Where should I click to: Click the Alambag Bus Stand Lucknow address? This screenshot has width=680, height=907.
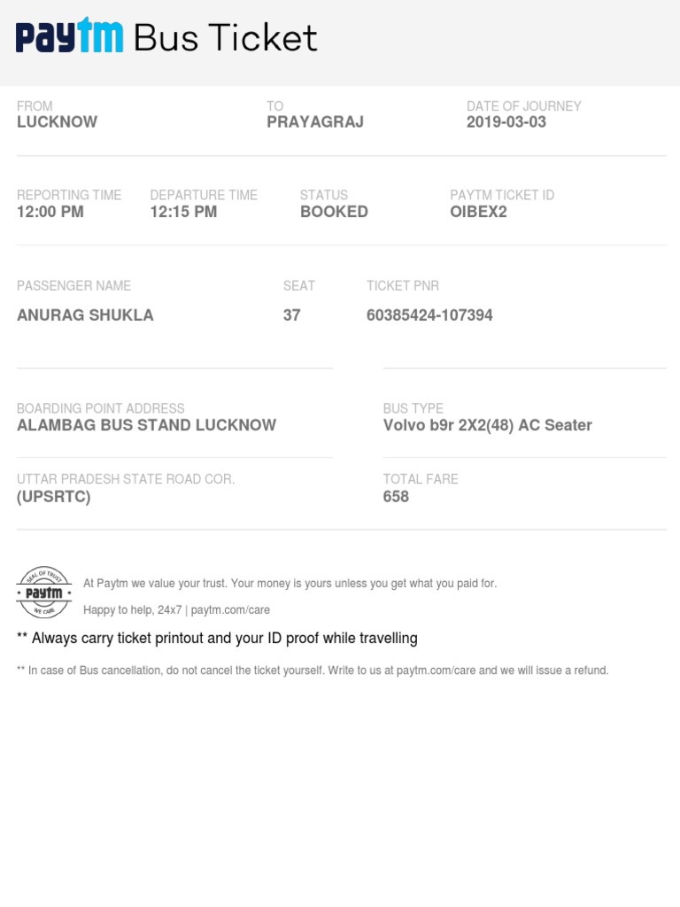click(146, 425)
